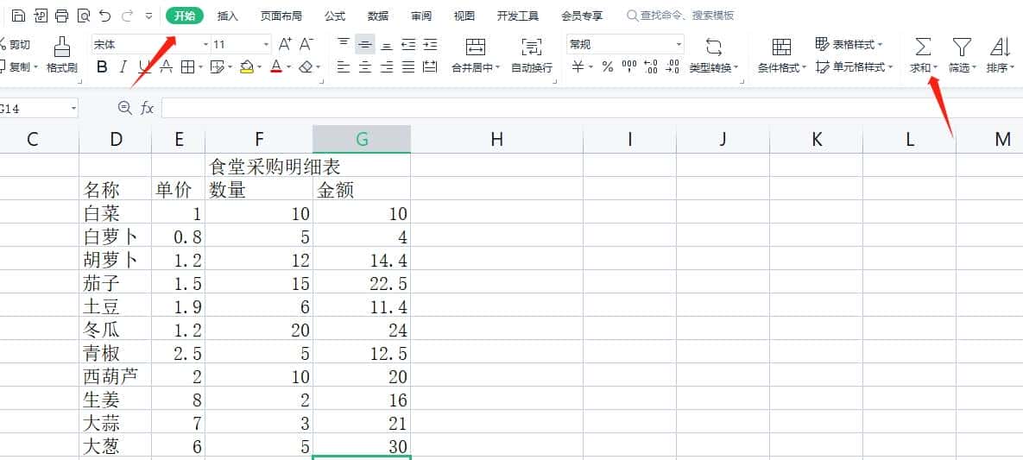Toggle italic formatting
The width and height of the screenshot is (1023, 460).
click(x=123, y=66)
